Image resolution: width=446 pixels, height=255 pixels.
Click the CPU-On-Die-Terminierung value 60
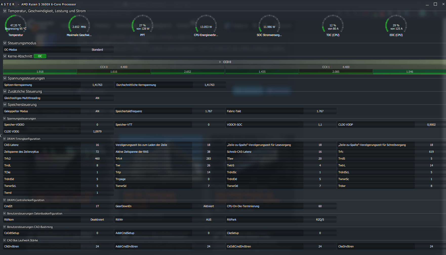tap(320, 206)
